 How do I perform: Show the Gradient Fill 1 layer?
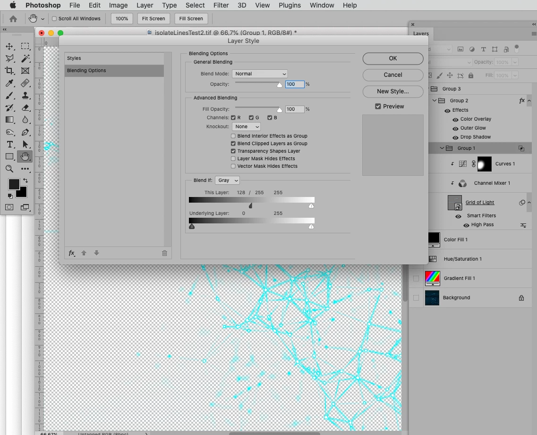tap(416, 279)
